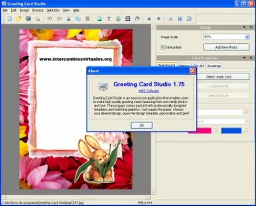
Task: Click OK in the About dialog
Action: pos(142,125)
